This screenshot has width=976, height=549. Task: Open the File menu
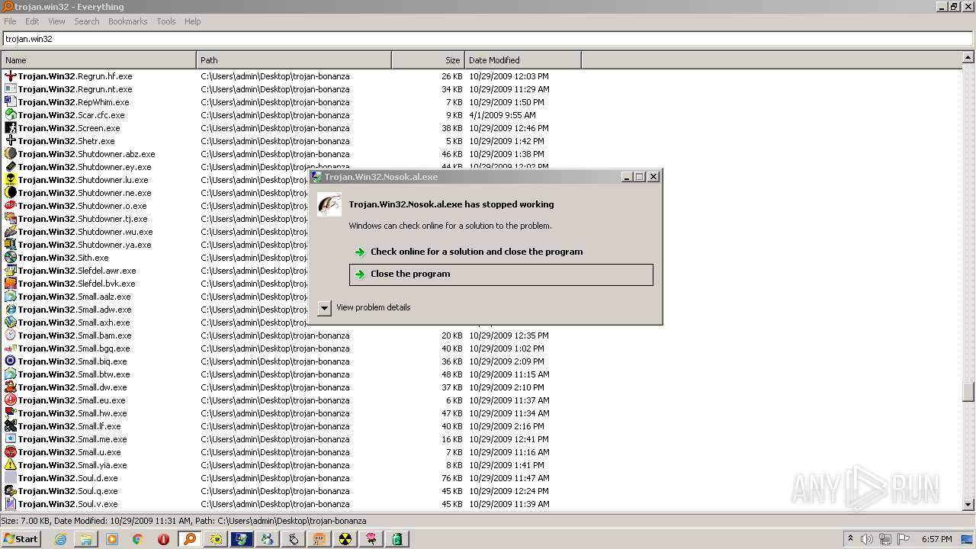coord(10,21)
